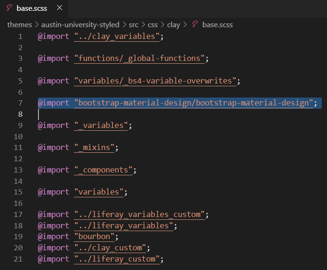327x270 pixels.
Task: Open the themes breadcrumb folder
Action: (19, 25)
